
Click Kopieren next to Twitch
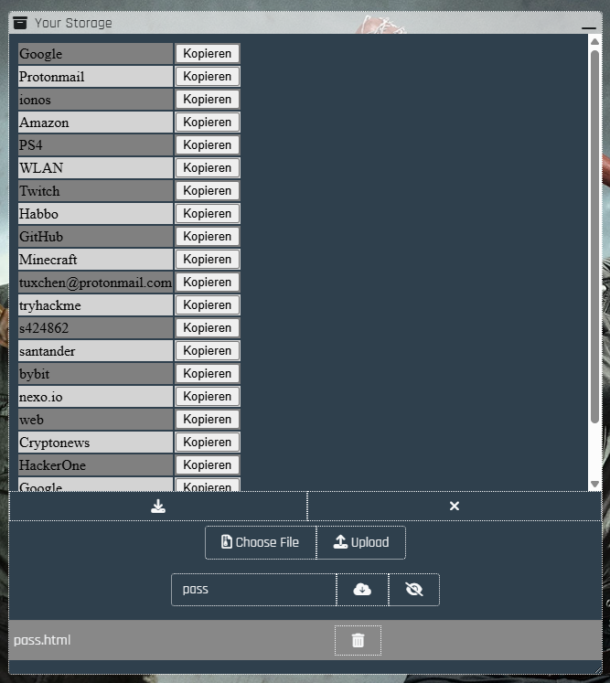pyautogui.click(x=208, y=191)
